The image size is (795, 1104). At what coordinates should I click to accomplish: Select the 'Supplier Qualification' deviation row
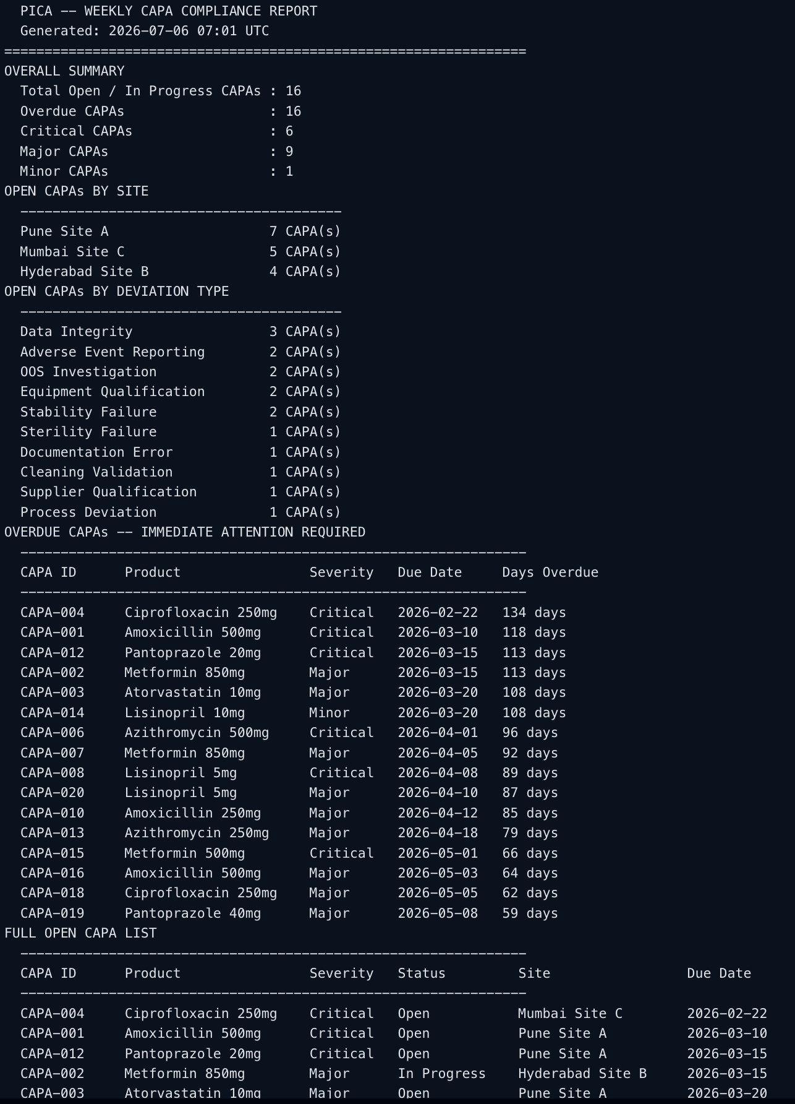181,492
